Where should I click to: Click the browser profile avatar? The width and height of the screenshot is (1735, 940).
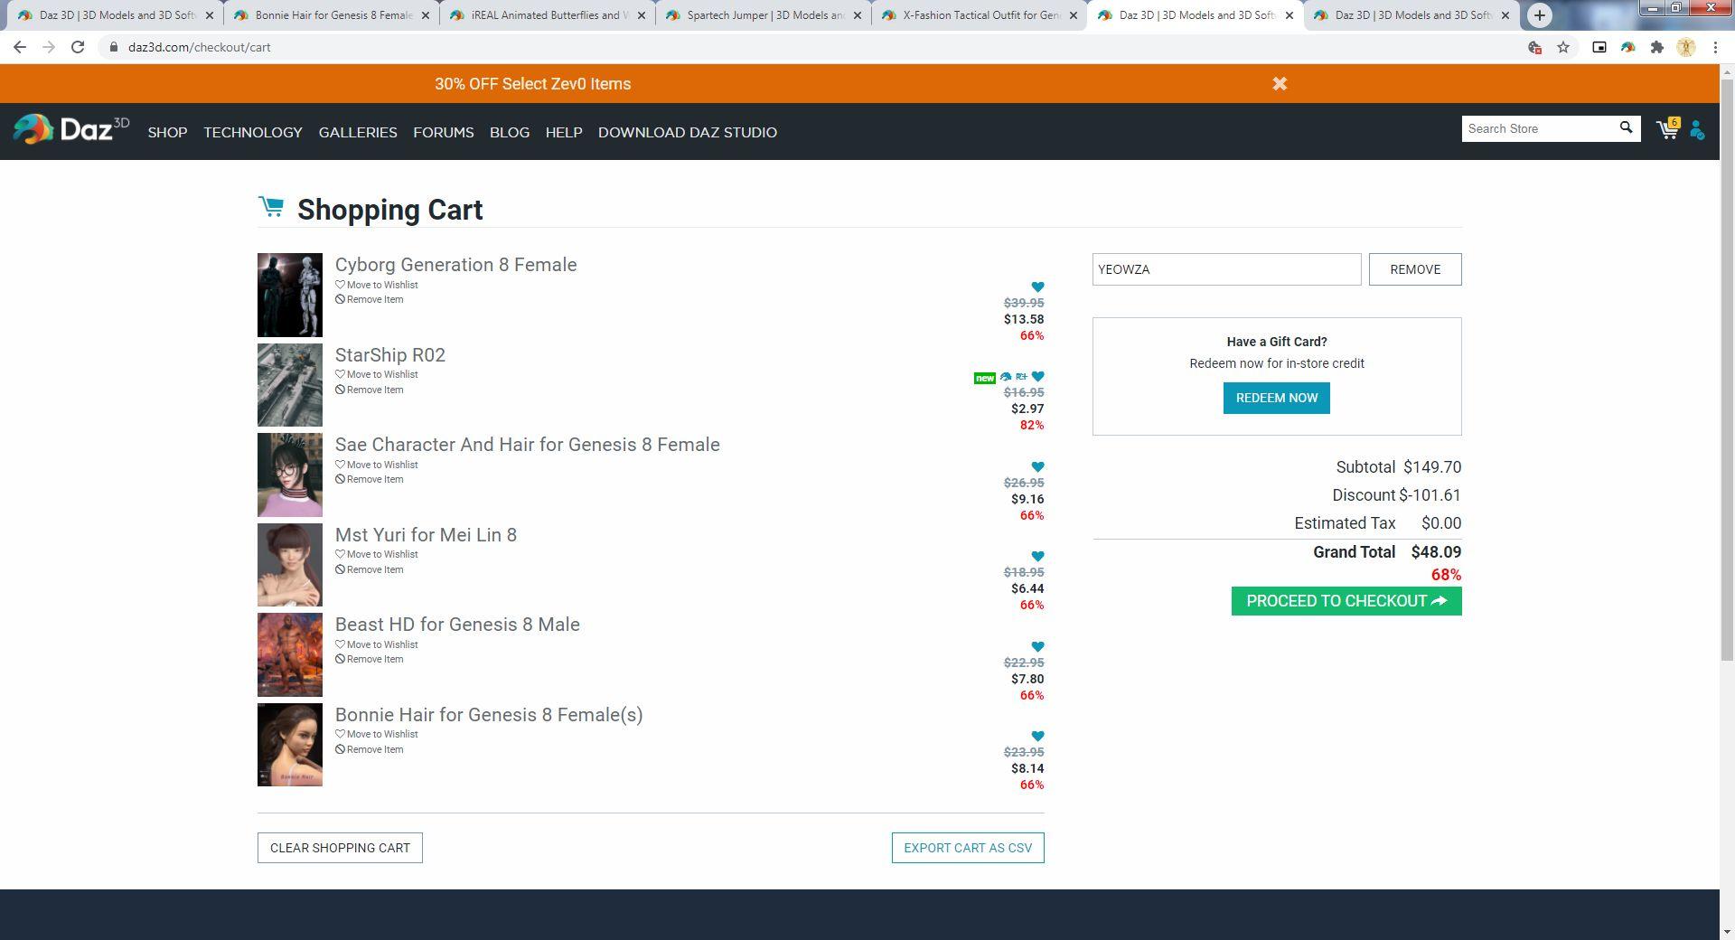click(x=1685, y=47)
